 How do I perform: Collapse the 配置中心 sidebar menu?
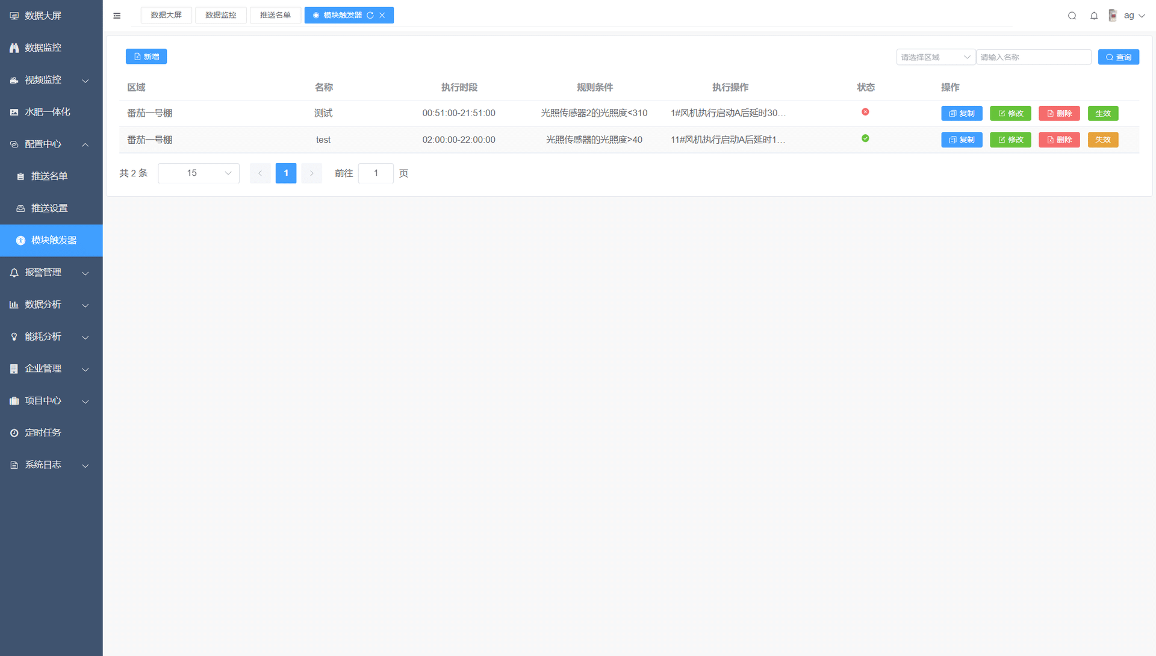coord(51,144)
